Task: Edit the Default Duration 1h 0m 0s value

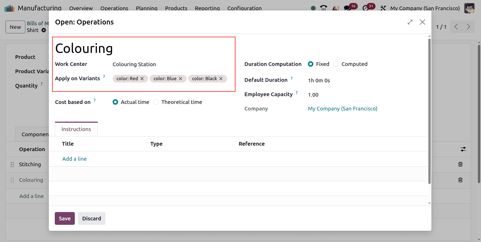Action: click(319, 80)
